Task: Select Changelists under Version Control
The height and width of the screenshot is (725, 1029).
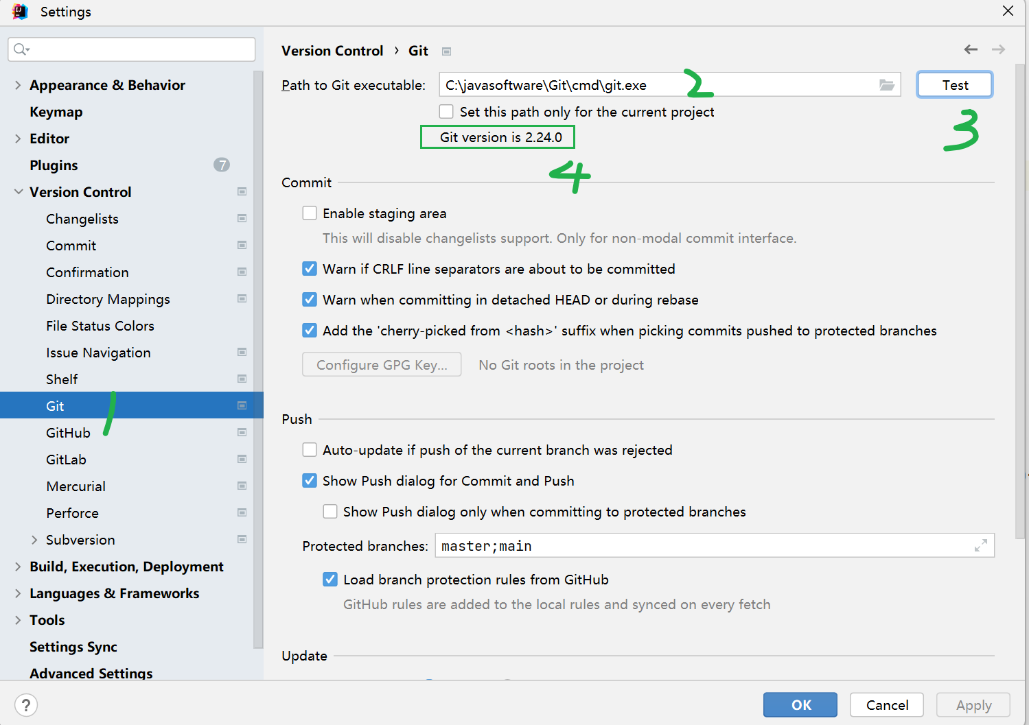Action: [82, 219]
